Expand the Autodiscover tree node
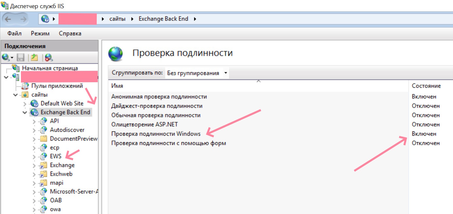453x214 pixels. pyautogui.click(x=34, y=130)
